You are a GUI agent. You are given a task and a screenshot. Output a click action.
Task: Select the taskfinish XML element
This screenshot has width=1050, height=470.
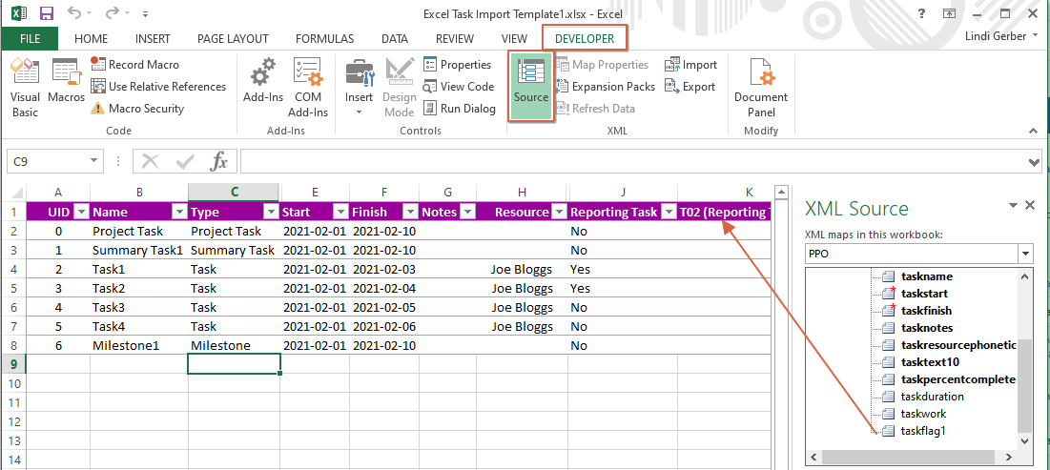[927, 311]
